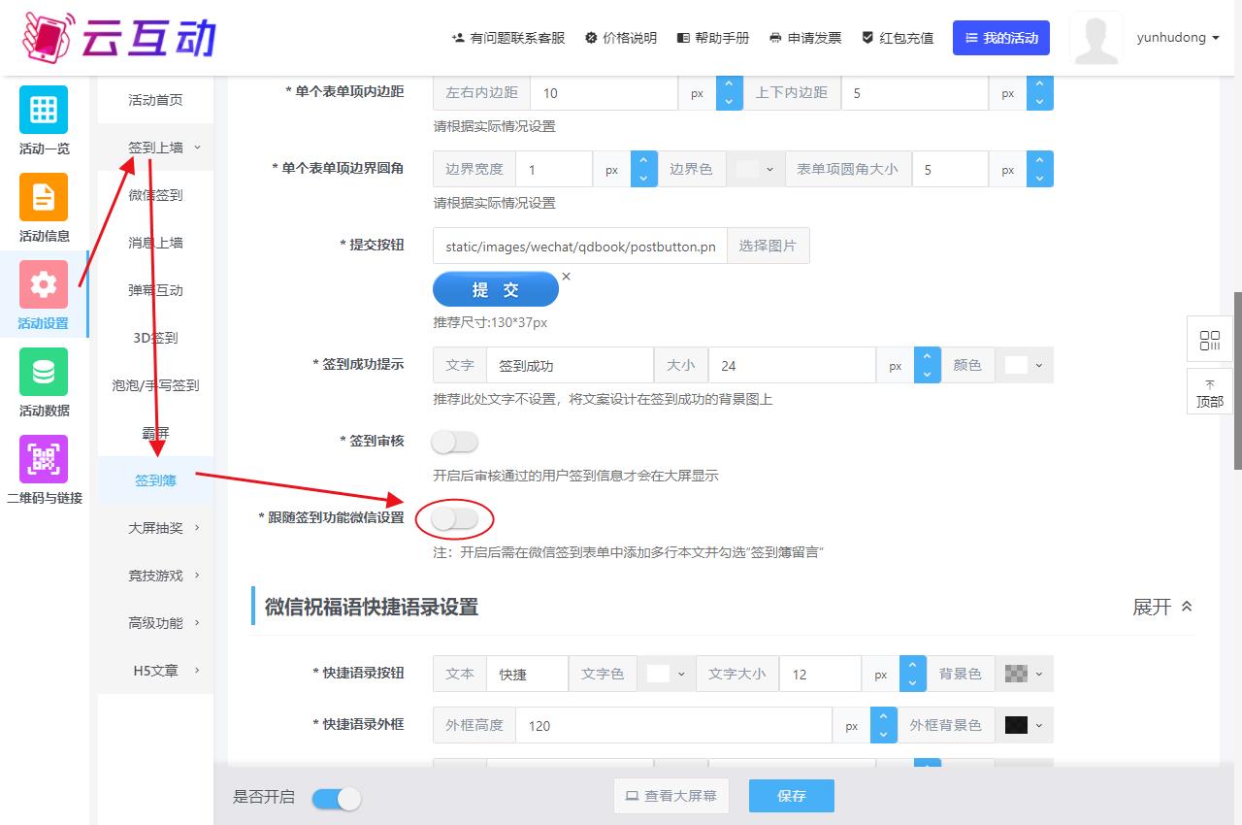Turn on 跟随签到功能微信设置 switch

[455, 520]
